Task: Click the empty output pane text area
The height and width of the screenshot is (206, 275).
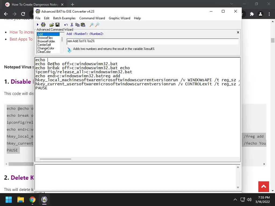Action: pyautogui.click(x=135, y=177)
